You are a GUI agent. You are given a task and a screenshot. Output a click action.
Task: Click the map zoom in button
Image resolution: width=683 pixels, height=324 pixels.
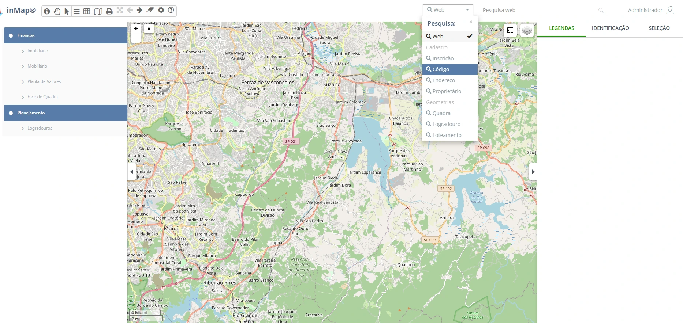pyautogui.click(x=136, y=28)
